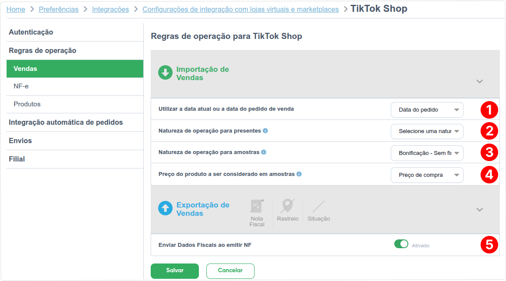The image size is (506, 281).
Task: Open the Envios sidebar section
Action: (75, 141)
